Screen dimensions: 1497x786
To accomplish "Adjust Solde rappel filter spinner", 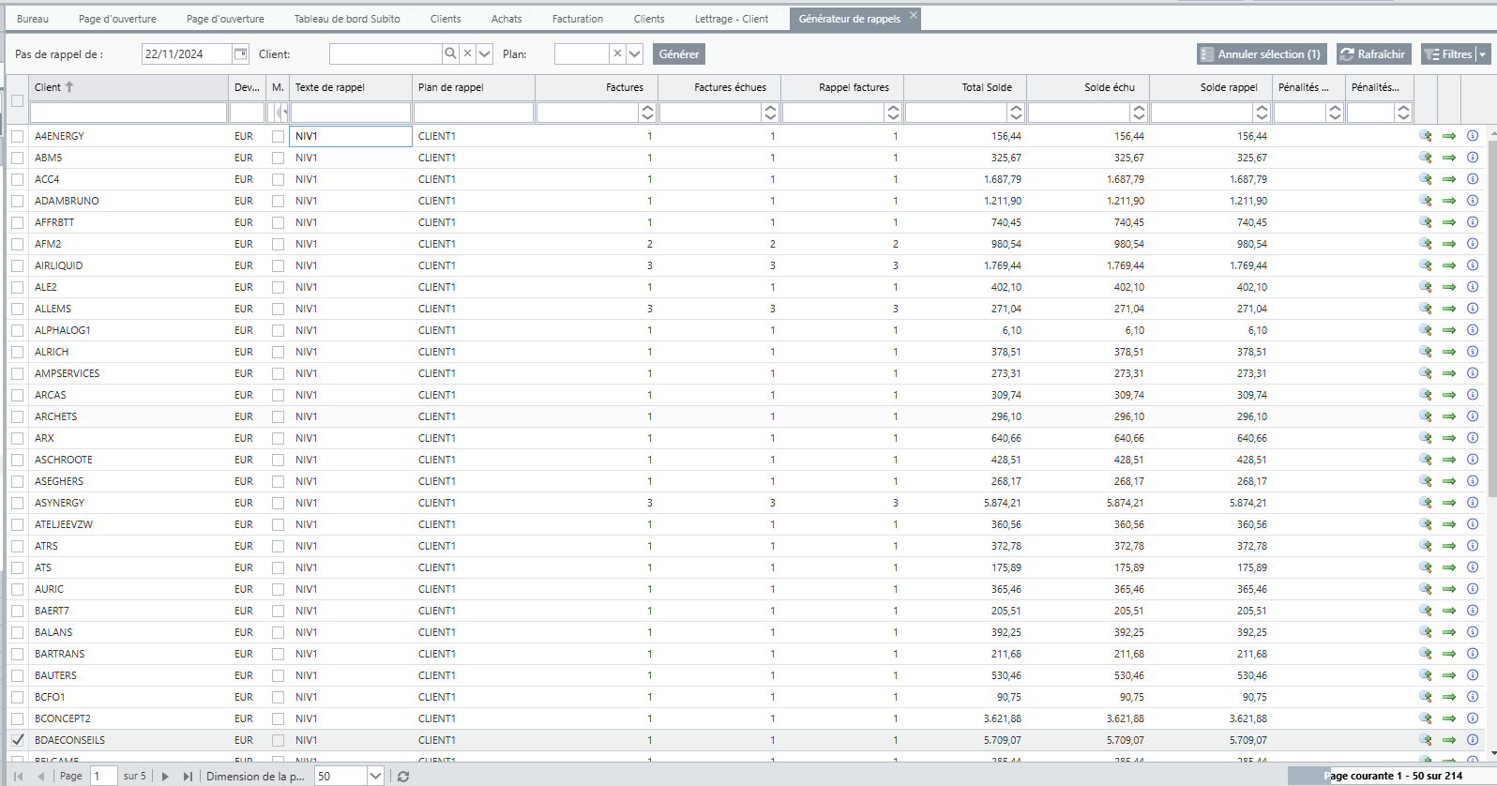I will point(1262,113).
